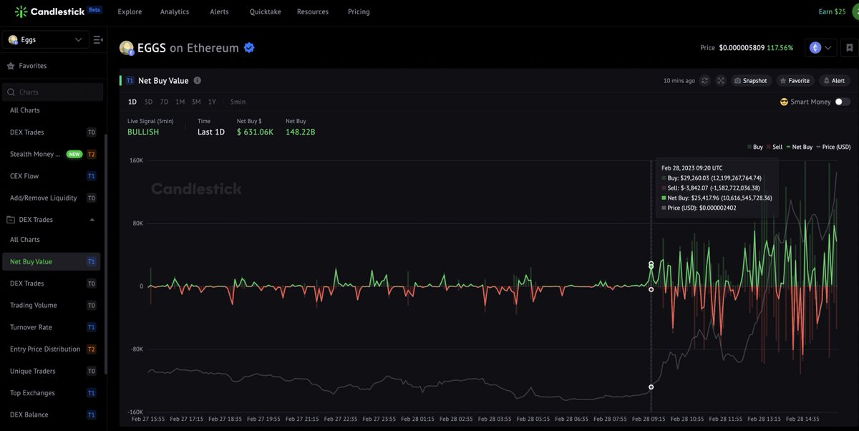The width and height of the screenshot is (859, 431).
Task: Open the Ethereum chain selector dropdown
Action: [x=820, y=48]
